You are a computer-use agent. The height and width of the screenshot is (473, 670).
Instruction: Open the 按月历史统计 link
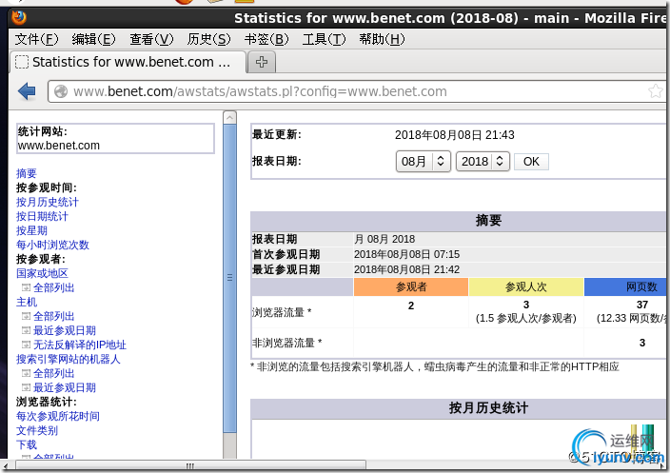[48, 202]
